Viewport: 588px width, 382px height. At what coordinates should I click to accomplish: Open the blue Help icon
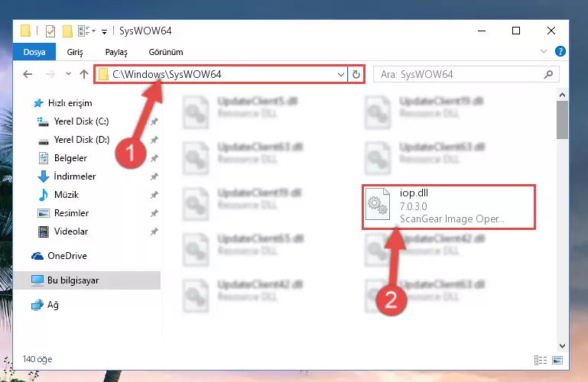pos(560,51)
